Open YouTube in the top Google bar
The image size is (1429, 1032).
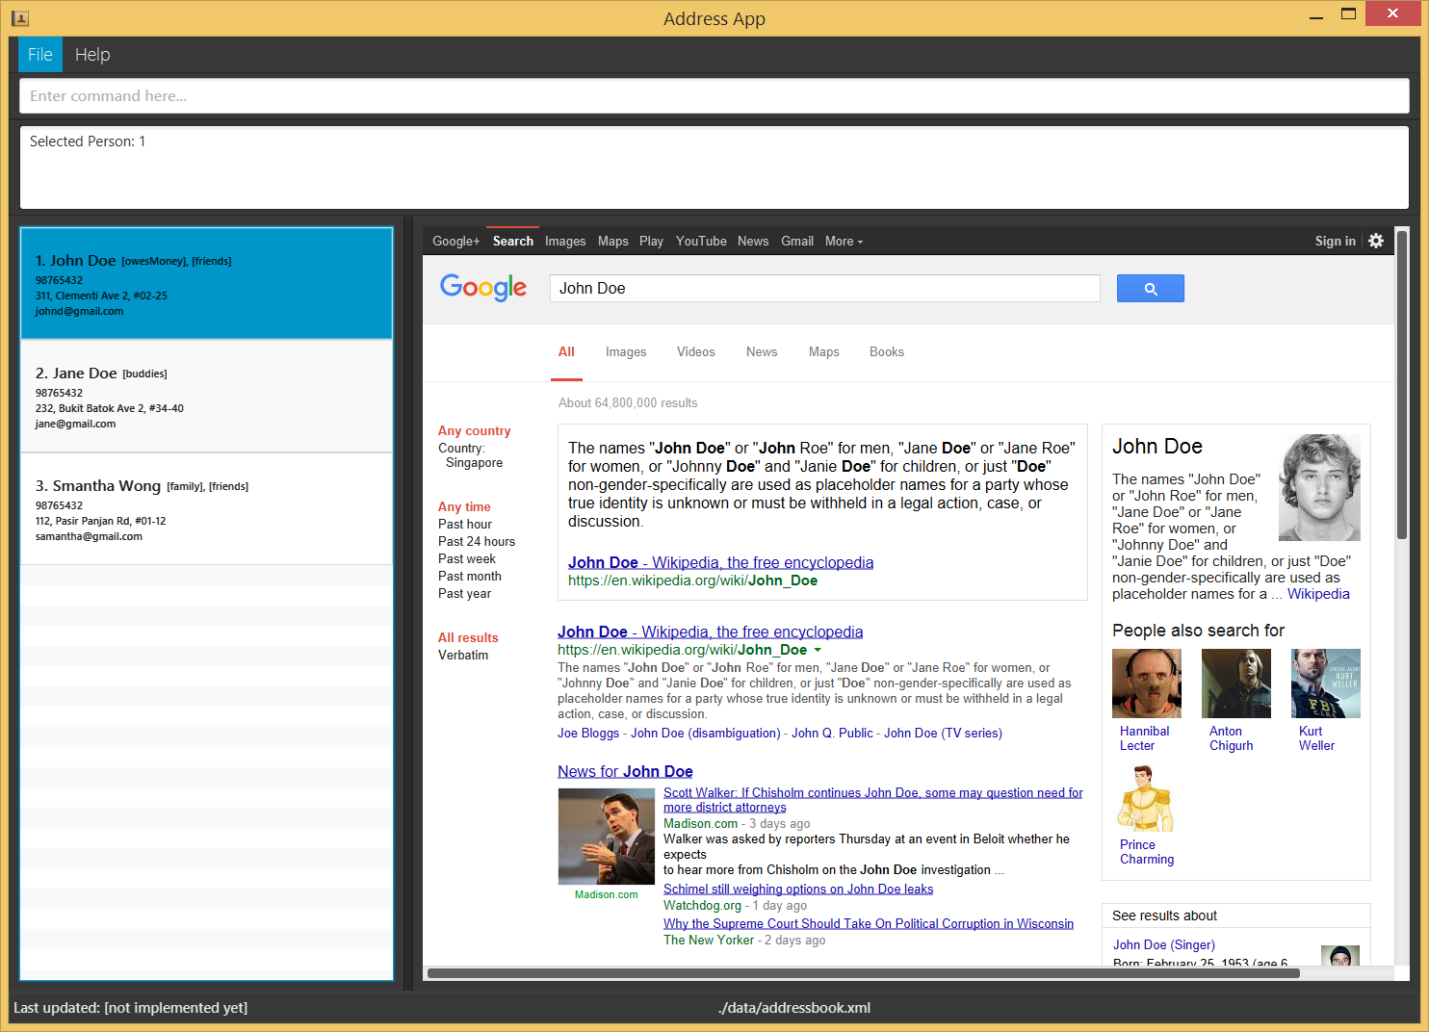(x=701, y=242)
